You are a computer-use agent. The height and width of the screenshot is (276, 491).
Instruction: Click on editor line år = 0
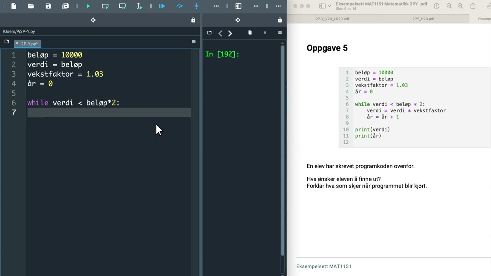[x=40, y=84]
